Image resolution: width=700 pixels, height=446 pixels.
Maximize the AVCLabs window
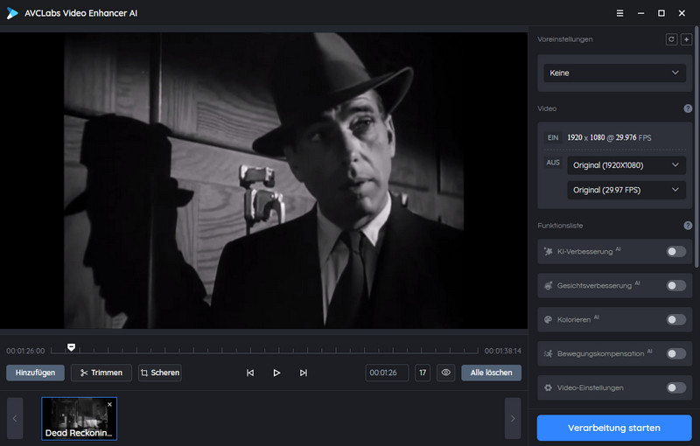(661, 13)
